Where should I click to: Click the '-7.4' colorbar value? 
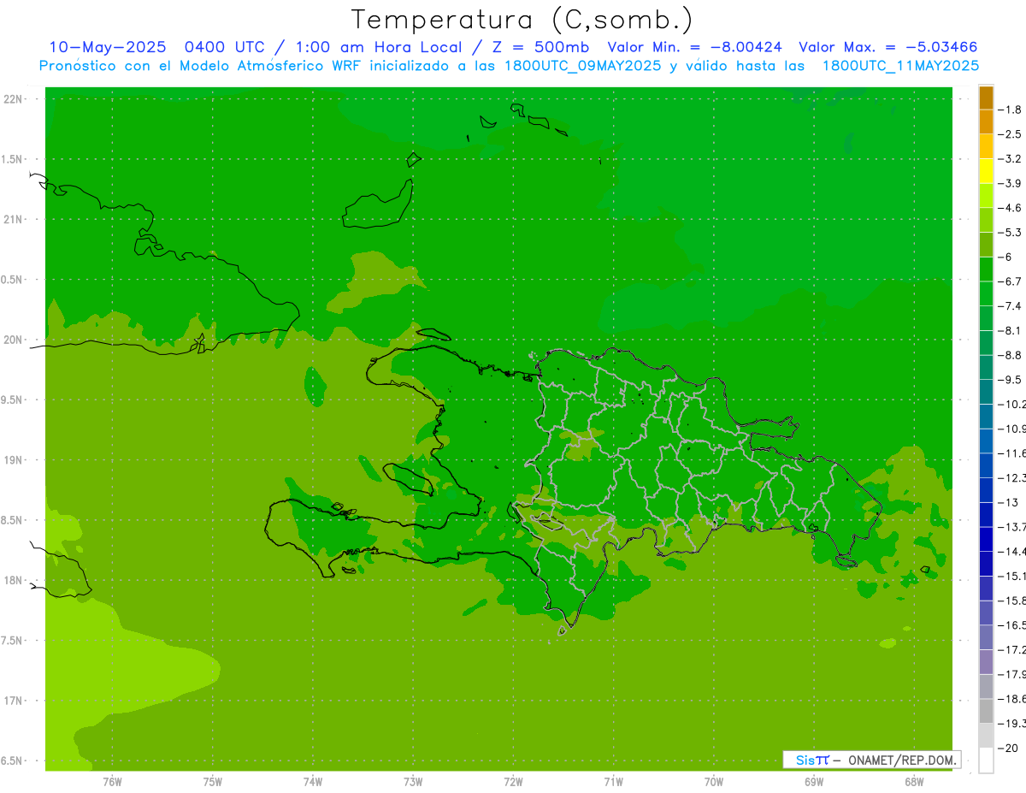pyautogui.click(x=1011, y=305)
